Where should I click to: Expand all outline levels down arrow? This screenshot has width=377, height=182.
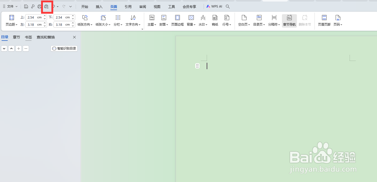pos(4,49)
